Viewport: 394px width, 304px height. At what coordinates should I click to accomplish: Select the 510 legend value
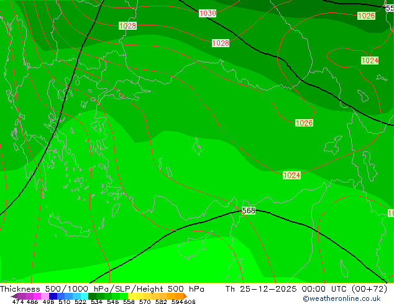65,302
